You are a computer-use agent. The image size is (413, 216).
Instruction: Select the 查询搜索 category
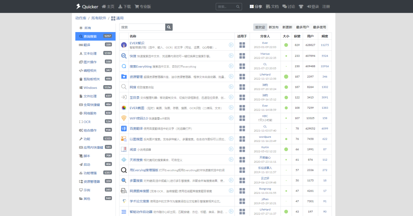coord(95,36)
